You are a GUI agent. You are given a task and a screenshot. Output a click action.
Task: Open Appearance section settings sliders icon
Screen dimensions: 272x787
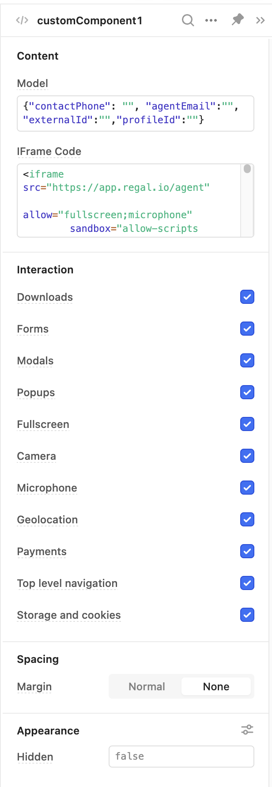(x=247, y=730)
